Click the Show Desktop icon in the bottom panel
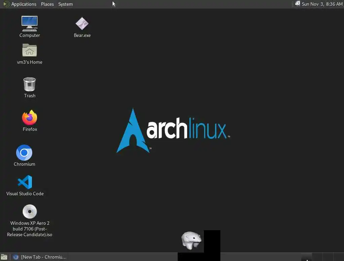This screenshot has width=344, height=261. [4, 257]
